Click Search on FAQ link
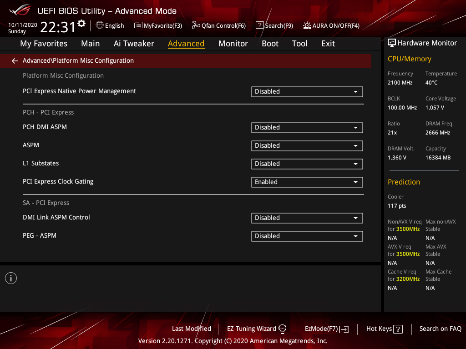The image size is (466, 349). point(440,329)
